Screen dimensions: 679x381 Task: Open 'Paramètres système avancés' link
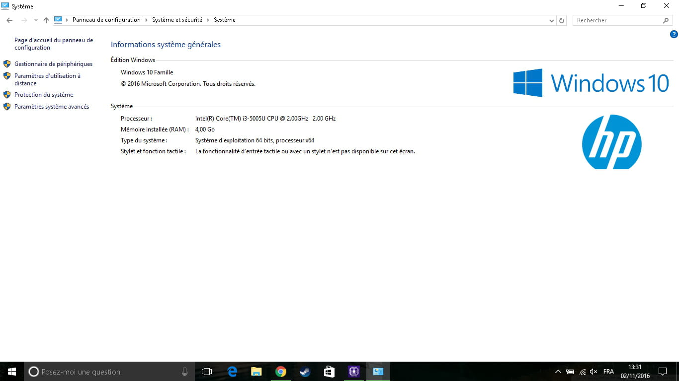[52, 107]
